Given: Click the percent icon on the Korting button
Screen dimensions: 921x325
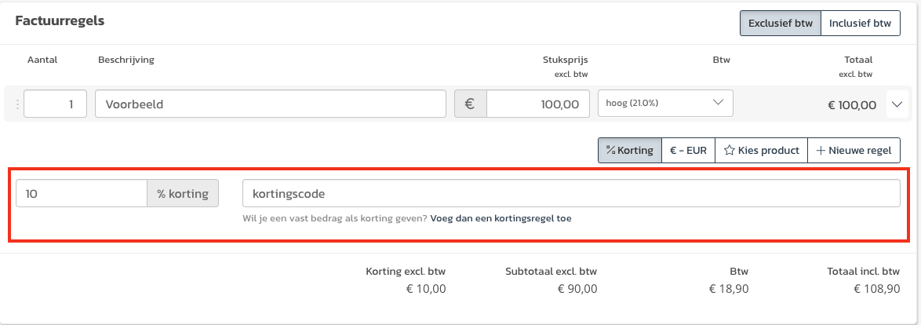Looking at the screenshot, I should pyautogui.click(x=610, y=151).
